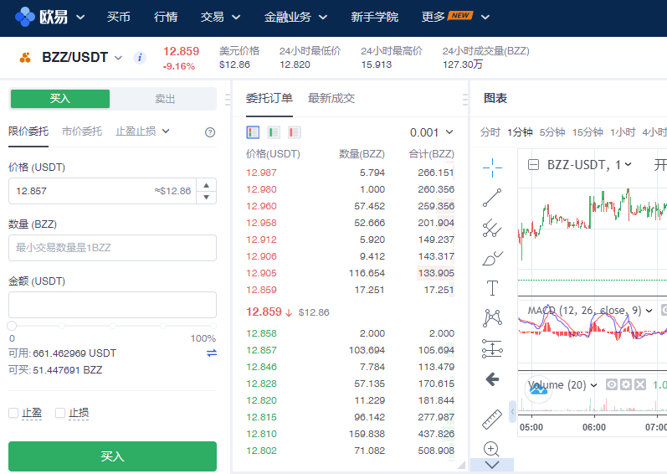Image resolution: width=667 pixels, height=474 pixels.
Task: Open the 金融业务 navigation dropdown
Action: [x=295, y=17]
